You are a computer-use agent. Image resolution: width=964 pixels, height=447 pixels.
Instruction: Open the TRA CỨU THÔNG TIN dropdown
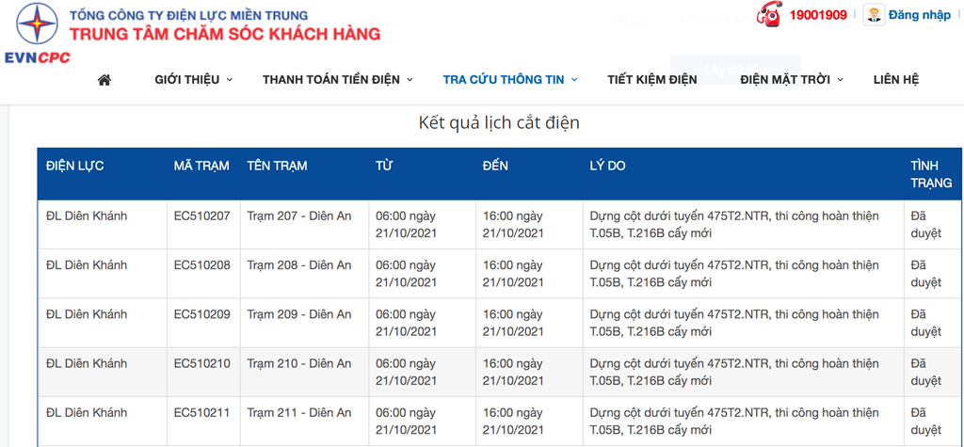pyautogui.click(x=510, y=79)
